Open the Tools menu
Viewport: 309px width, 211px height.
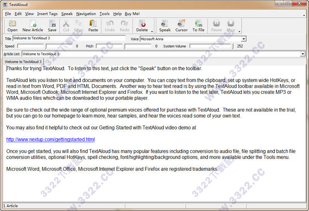pos(104,13)
